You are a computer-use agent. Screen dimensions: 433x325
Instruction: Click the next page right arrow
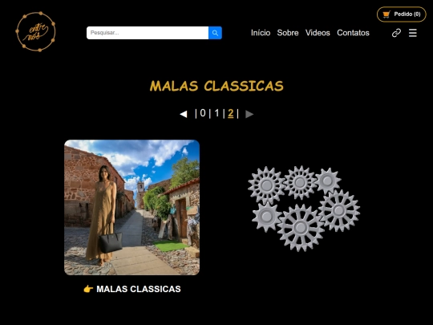click(249, 114)
